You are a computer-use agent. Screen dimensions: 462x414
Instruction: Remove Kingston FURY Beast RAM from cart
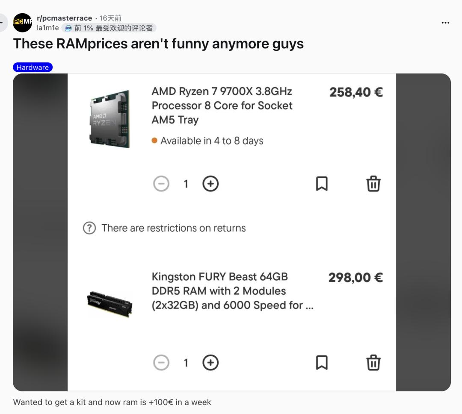(373, 362)
